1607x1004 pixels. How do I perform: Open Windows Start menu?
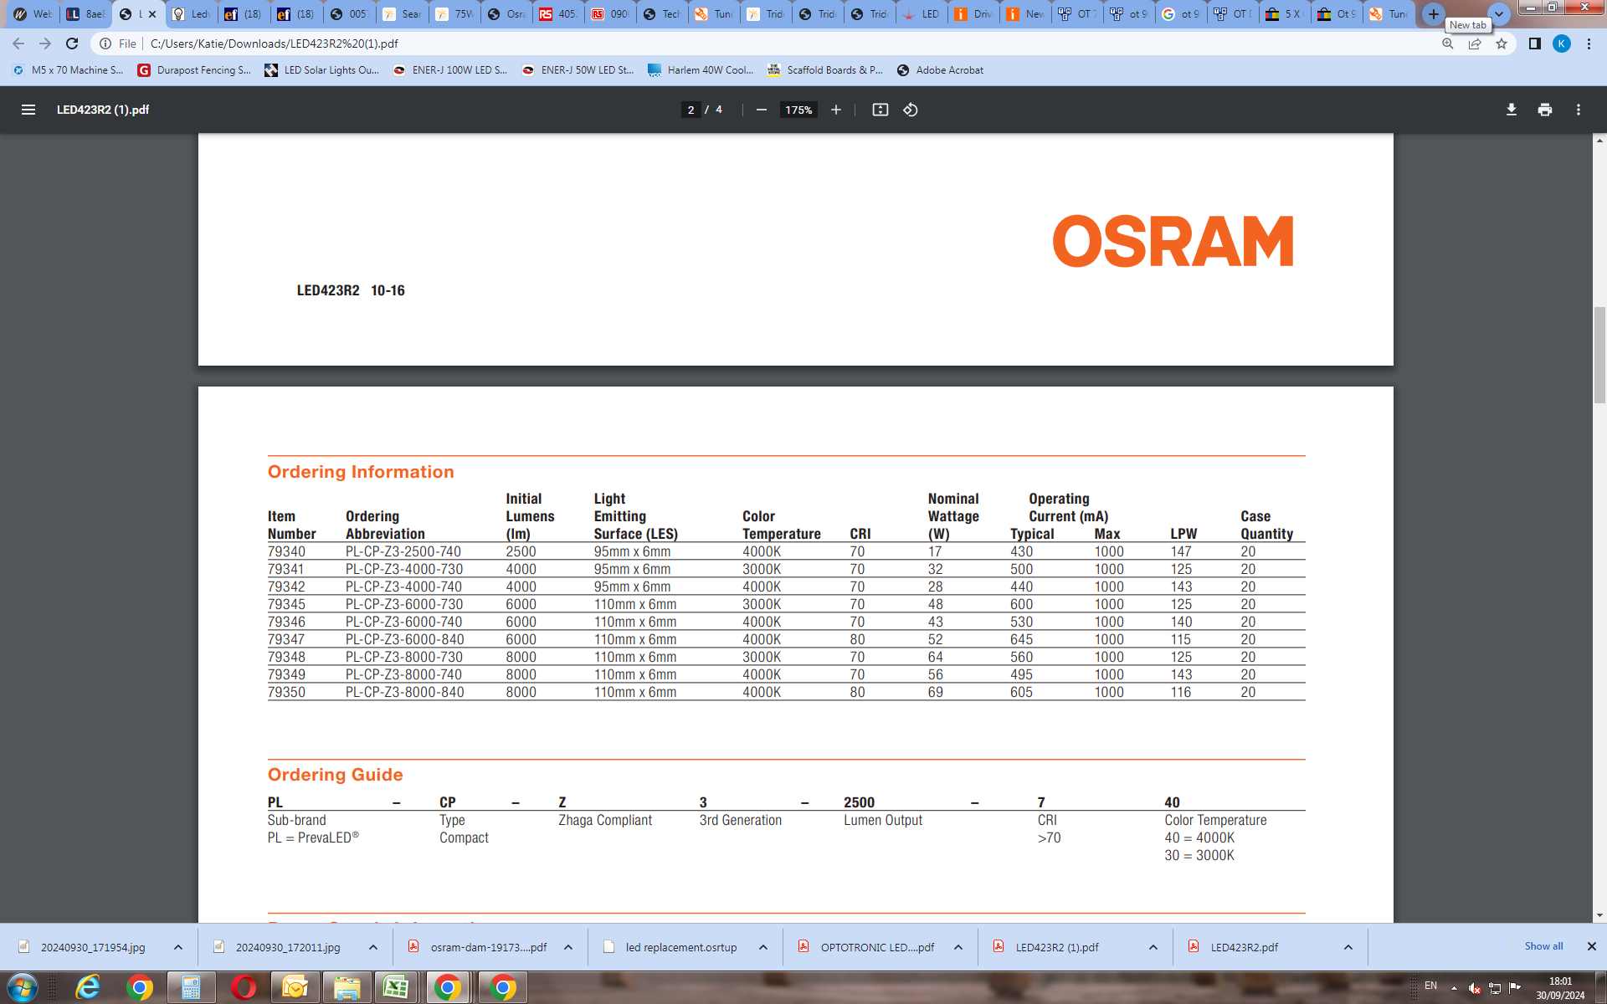coord(22,988)
